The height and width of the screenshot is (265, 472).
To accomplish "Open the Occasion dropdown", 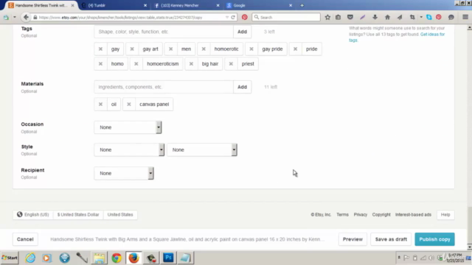I will (128, 127).
